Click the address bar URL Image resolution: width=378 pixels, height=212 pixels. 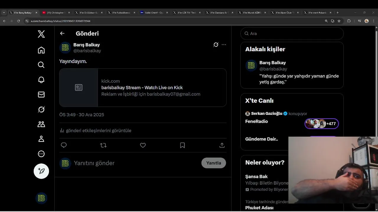(x=61, y=21)
